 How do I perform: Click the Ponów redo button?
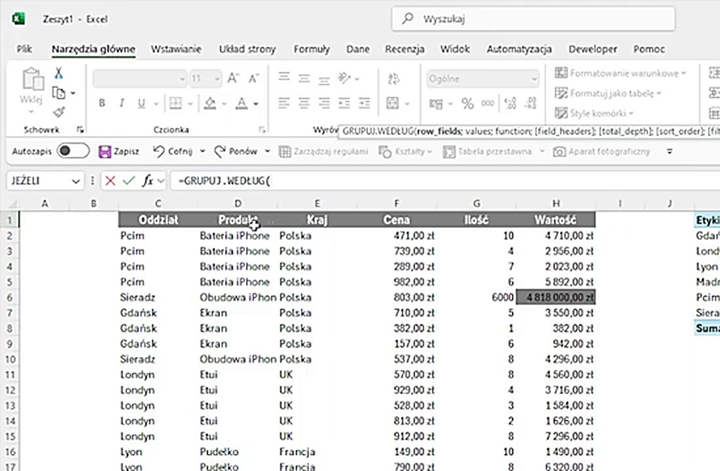coord(236,151)
